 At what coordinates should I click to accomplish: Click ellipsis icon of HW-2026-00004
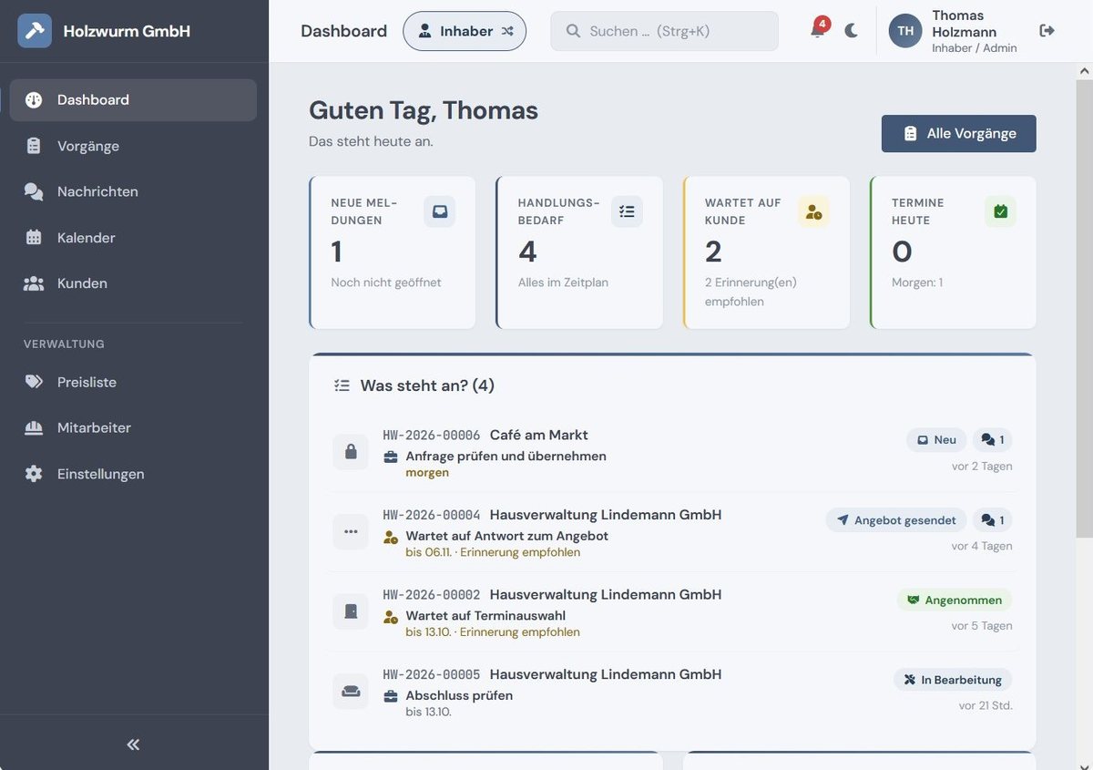(351, 531)
